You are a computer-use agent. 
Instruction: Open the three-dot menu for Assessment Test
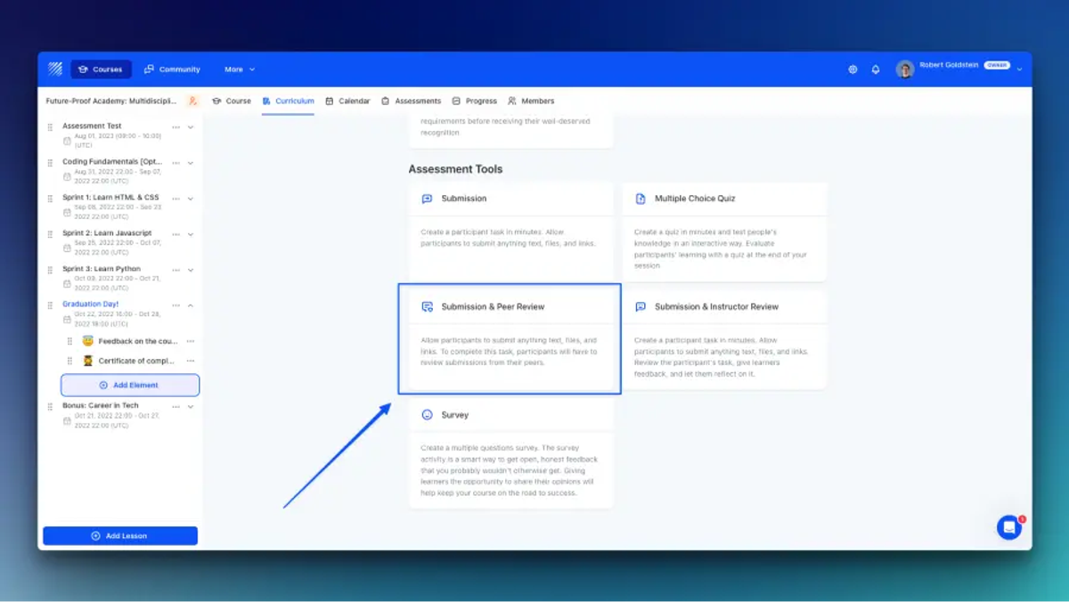(175, 127)
